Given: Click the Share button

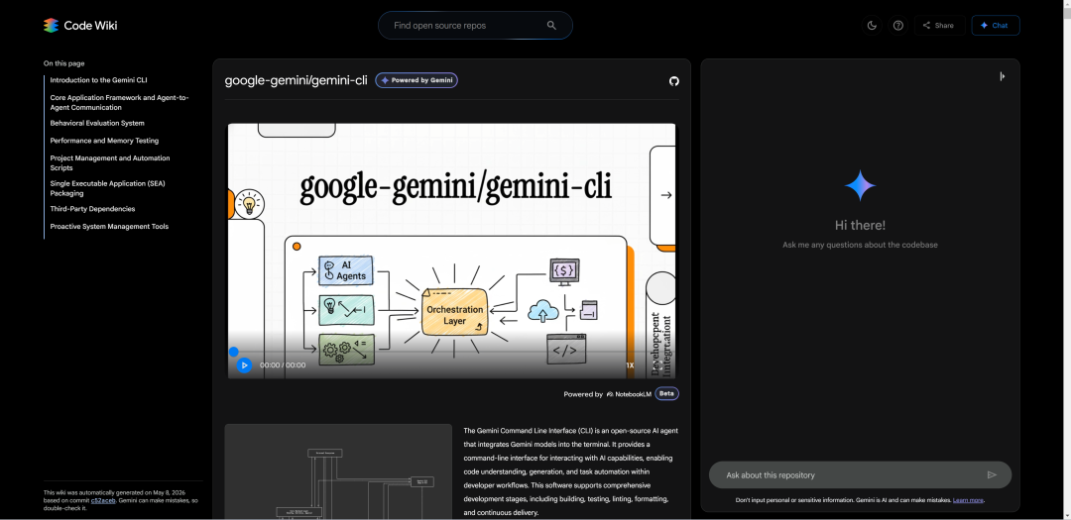Looking at the screenshot, I should point(940,25).
